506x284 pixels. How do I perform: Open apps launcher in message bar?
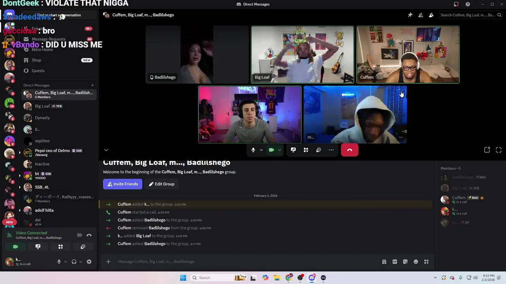pyautogui.click(x=426, y=262)
